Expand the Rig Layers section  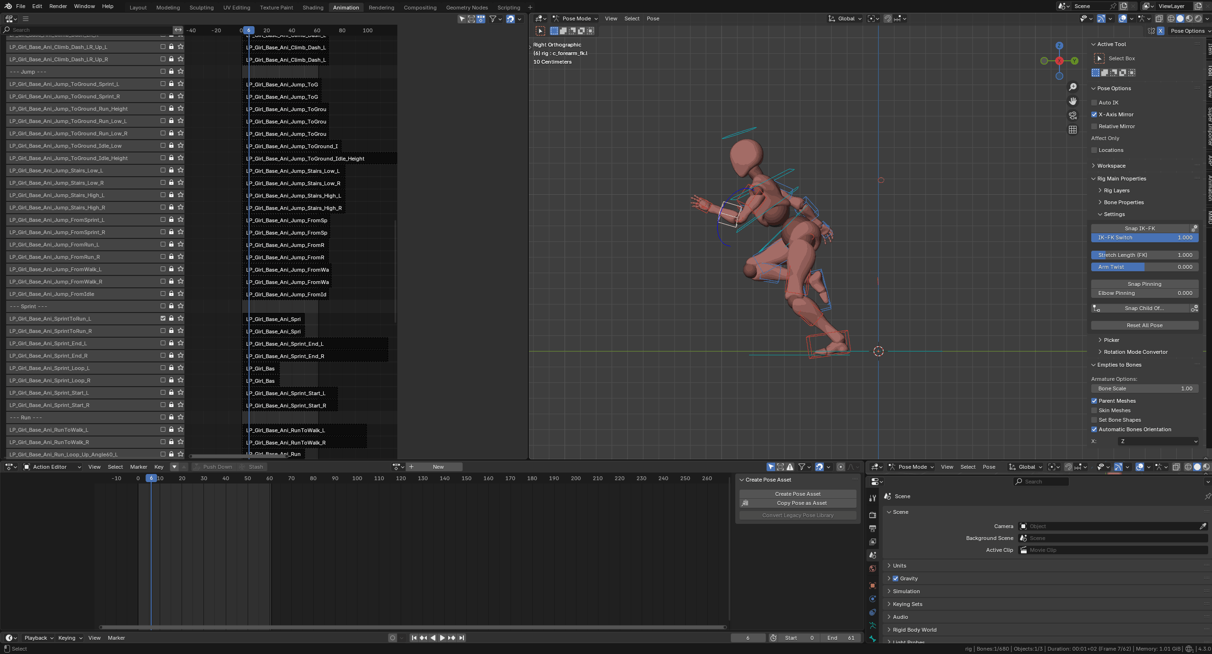pyautogui.click(x=1116, y=190)
